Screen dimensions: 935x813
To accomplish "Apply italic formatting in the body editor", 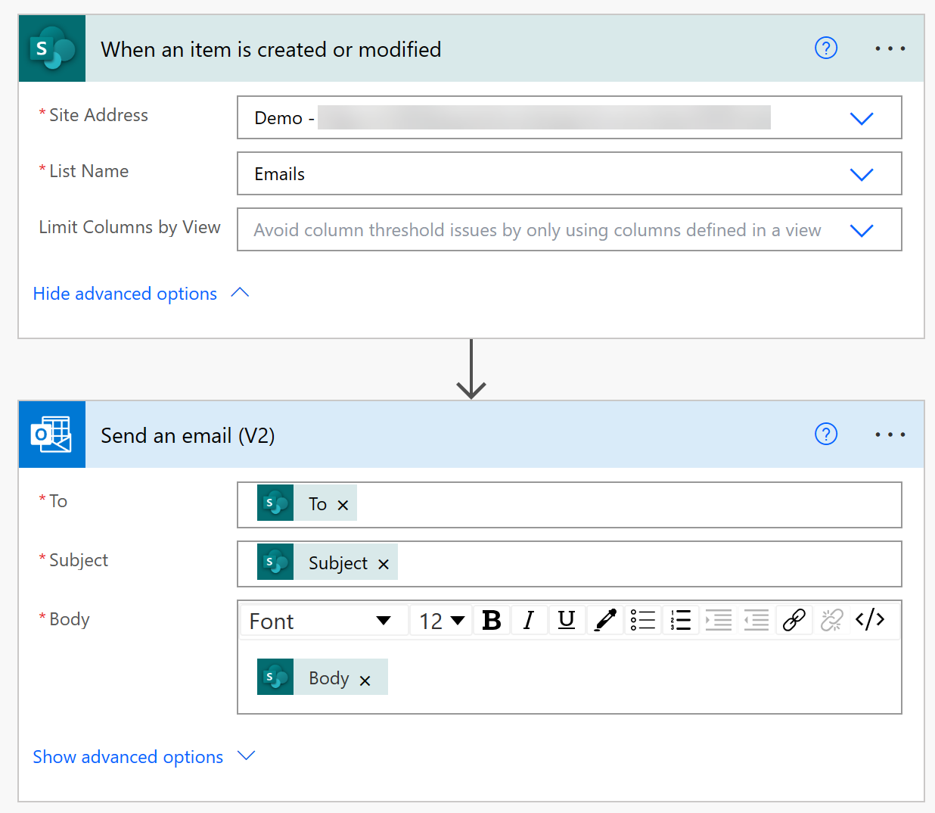I will [529, 620].
